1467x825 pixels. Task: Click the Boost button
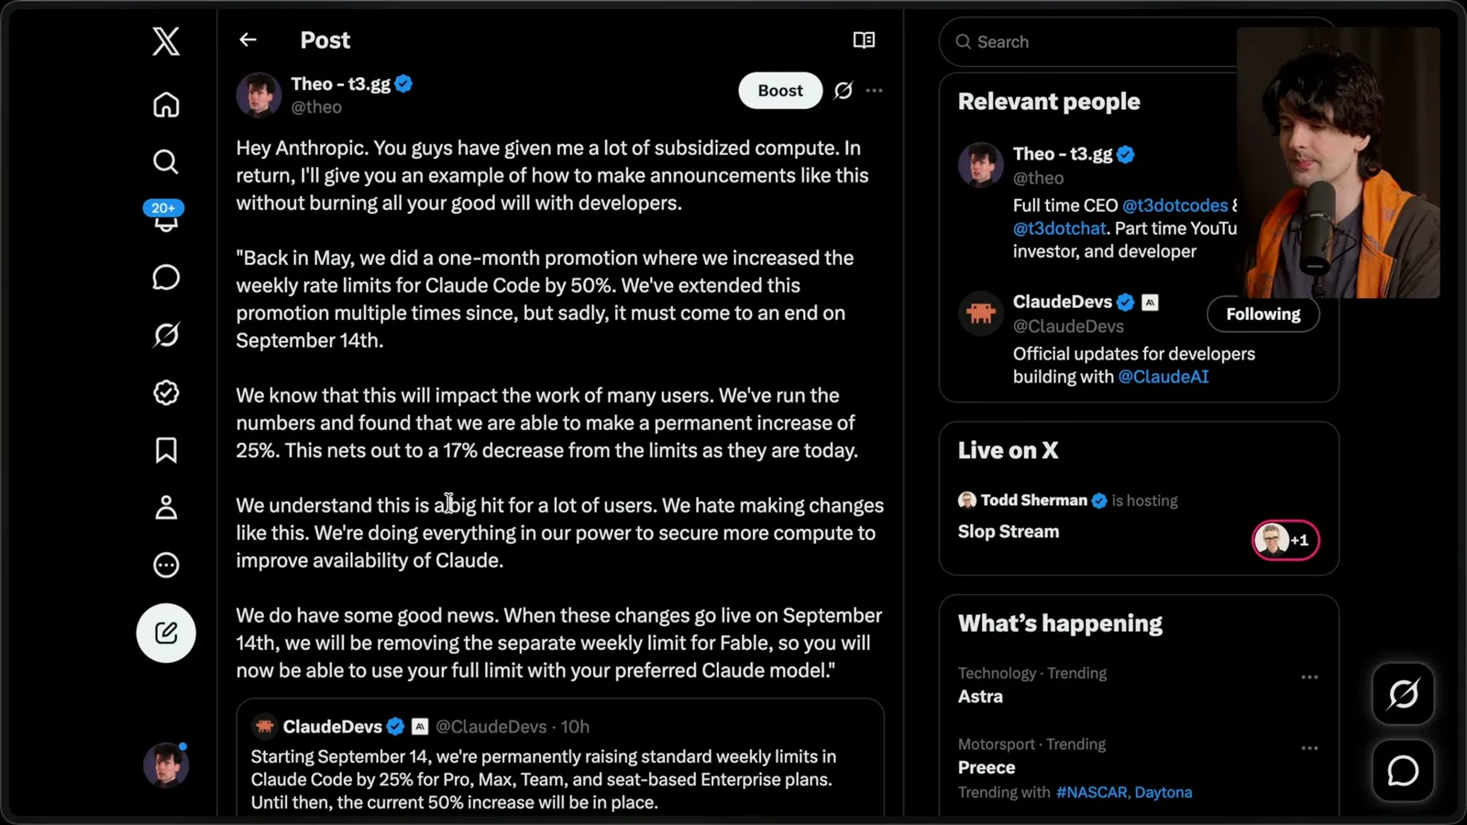coord(780,91)
